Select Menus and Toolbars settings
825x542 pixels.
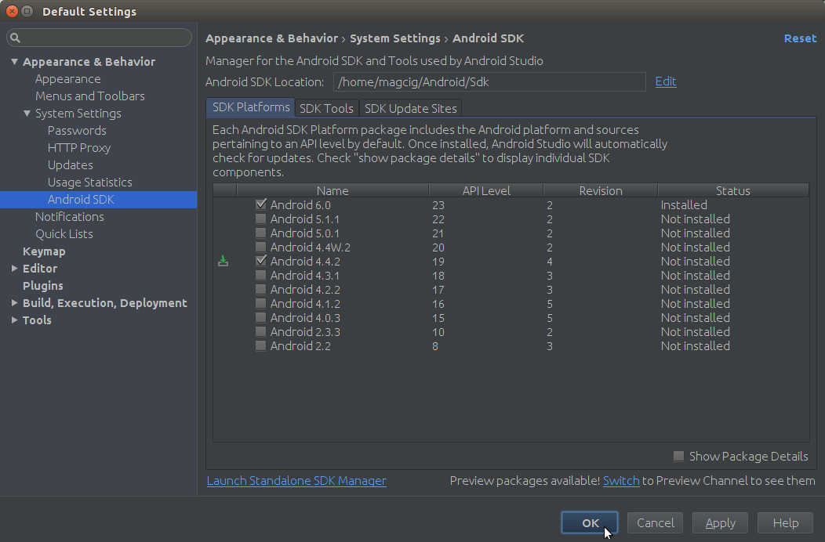pos(90,96)
